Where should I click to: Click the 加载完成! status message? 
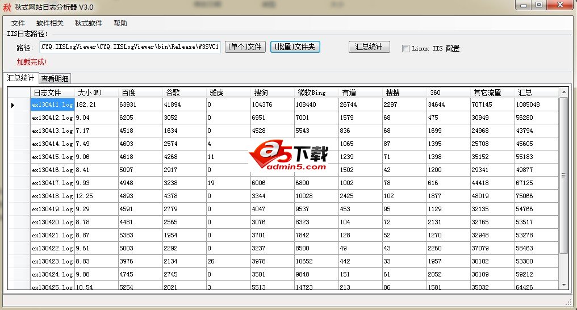click(32, 62)
